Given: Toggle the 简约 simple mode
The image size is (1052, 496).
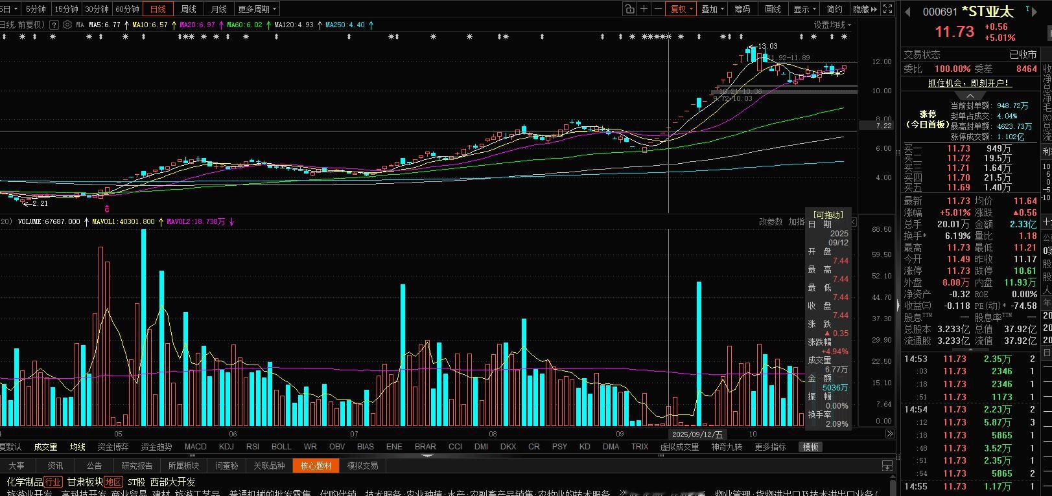Looking at the screenshot, I should [x=835, y=9].
